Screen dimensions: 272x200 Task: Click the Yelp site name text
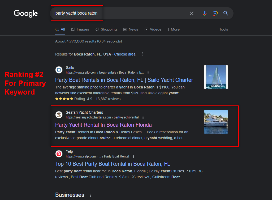point(69,152)
